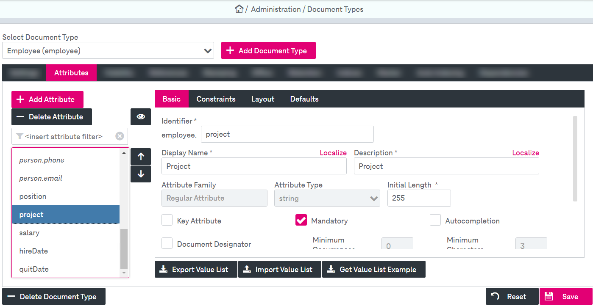593x306 pixels.
Task: Click the Save disk icon
Action: click(x=549, y=296)
